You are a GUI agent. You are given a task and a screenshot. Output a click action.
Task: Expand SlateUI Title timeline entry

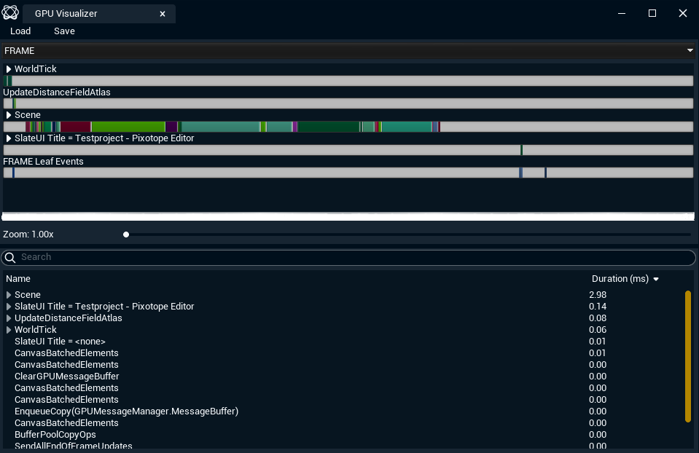click(9, 138)
